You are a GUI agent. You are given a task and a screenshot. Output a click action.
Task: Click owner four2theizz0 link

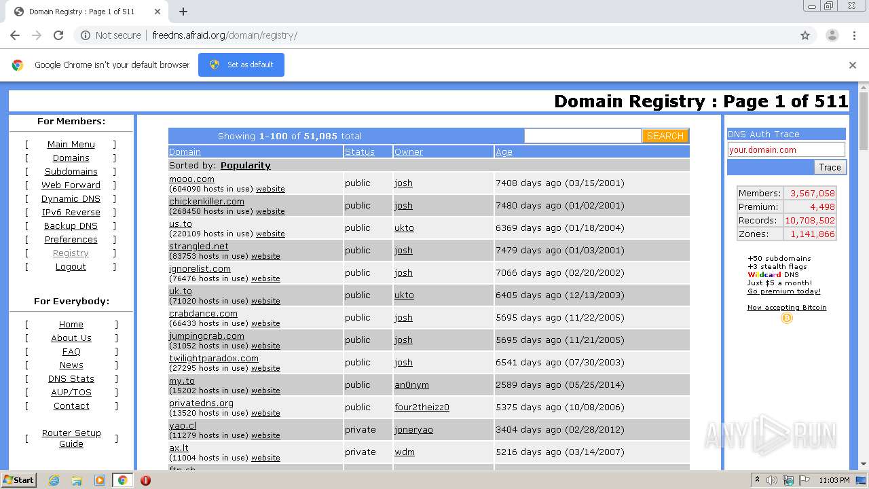point(422,407)
